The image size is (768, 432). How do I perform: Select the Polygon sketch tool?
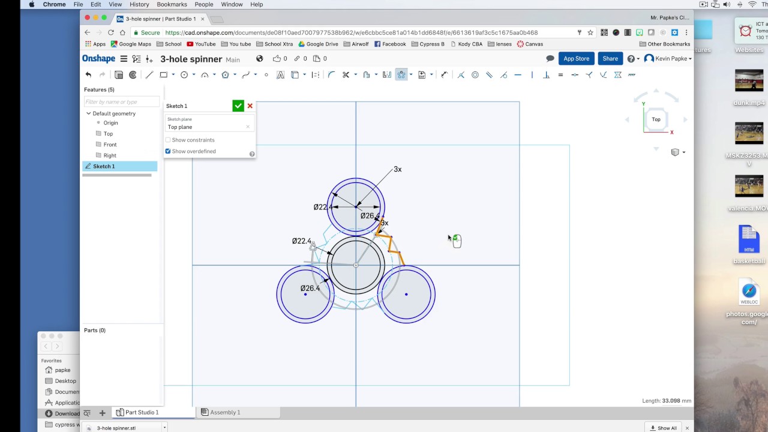225,75
